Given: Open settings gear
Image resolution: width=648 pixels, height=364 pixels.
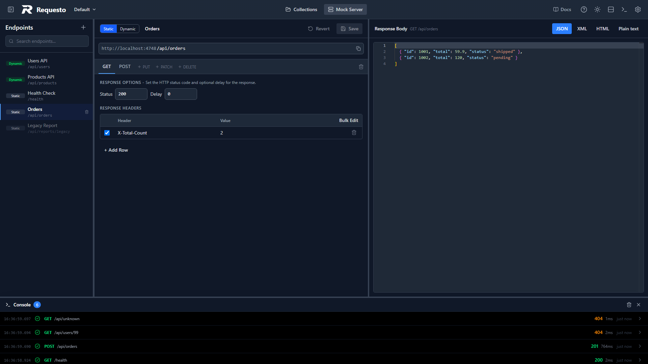Looking at the screenshot, I should point(638,9).
